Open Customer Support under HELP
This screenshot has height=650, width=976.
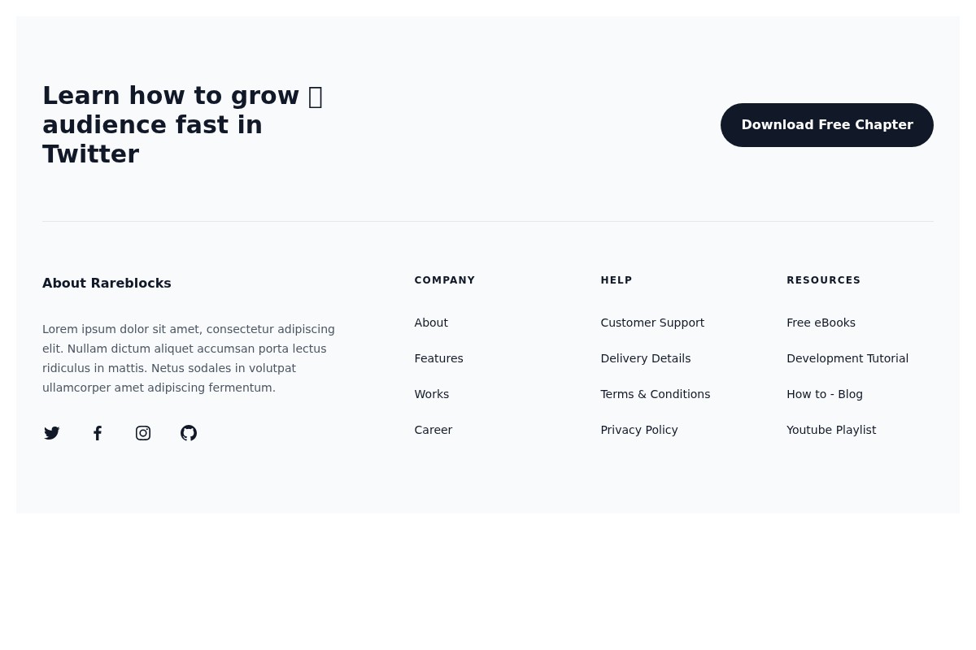pos(652,323)
